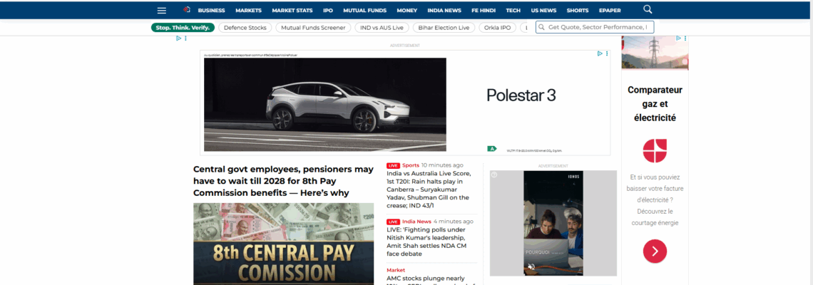This screenshot has width=813, height=285.
Task: Click the Financial Express logo icon
Action: pos(187,10)
